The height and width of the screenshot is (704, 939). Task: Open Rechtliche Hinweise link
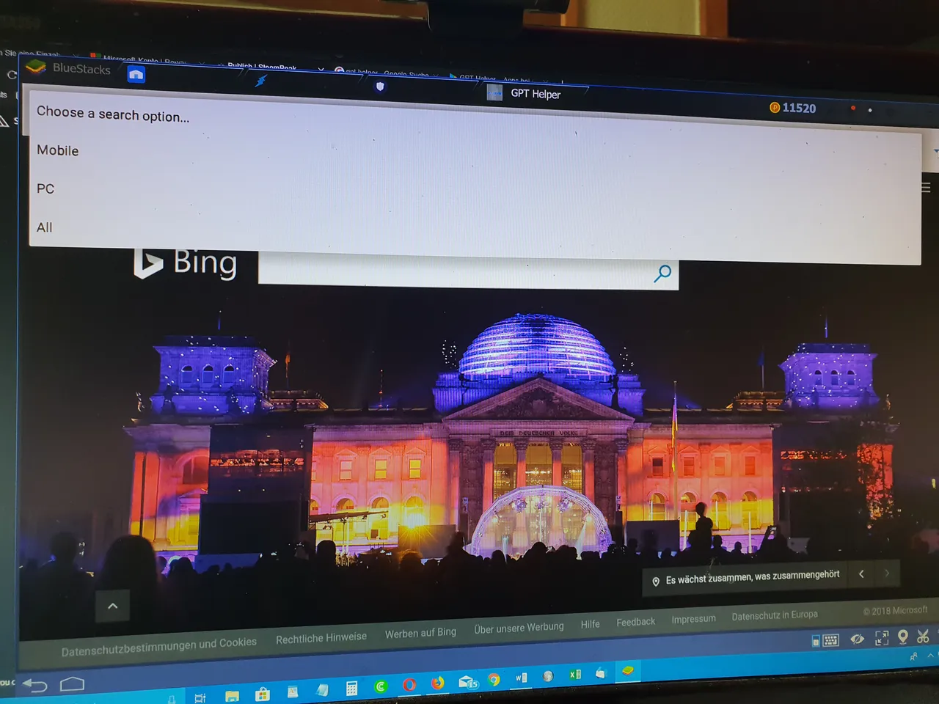321,638
